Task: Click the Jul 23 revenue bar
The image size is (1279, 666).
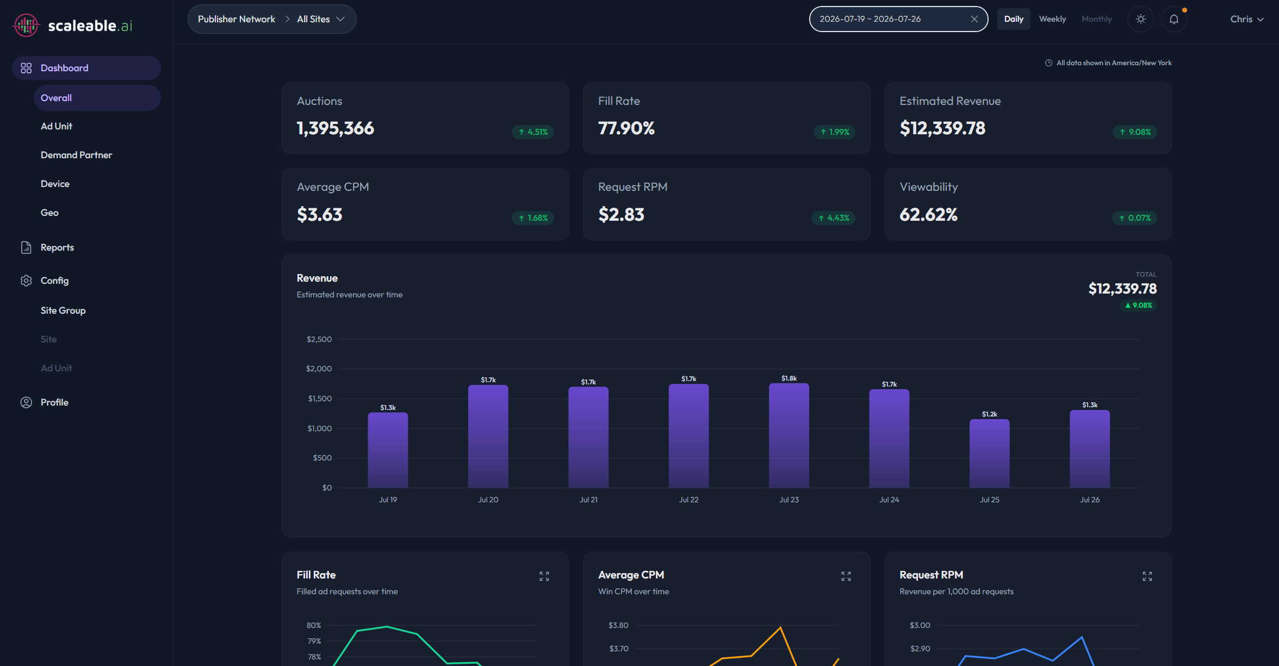Action: (789, 435)
